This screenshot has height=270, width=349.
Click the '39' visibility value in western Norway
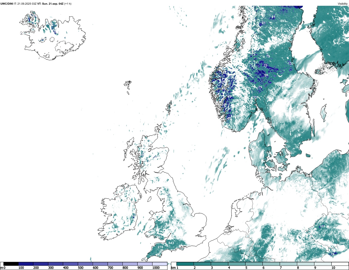pyautogui.click(x=224, y=105)
